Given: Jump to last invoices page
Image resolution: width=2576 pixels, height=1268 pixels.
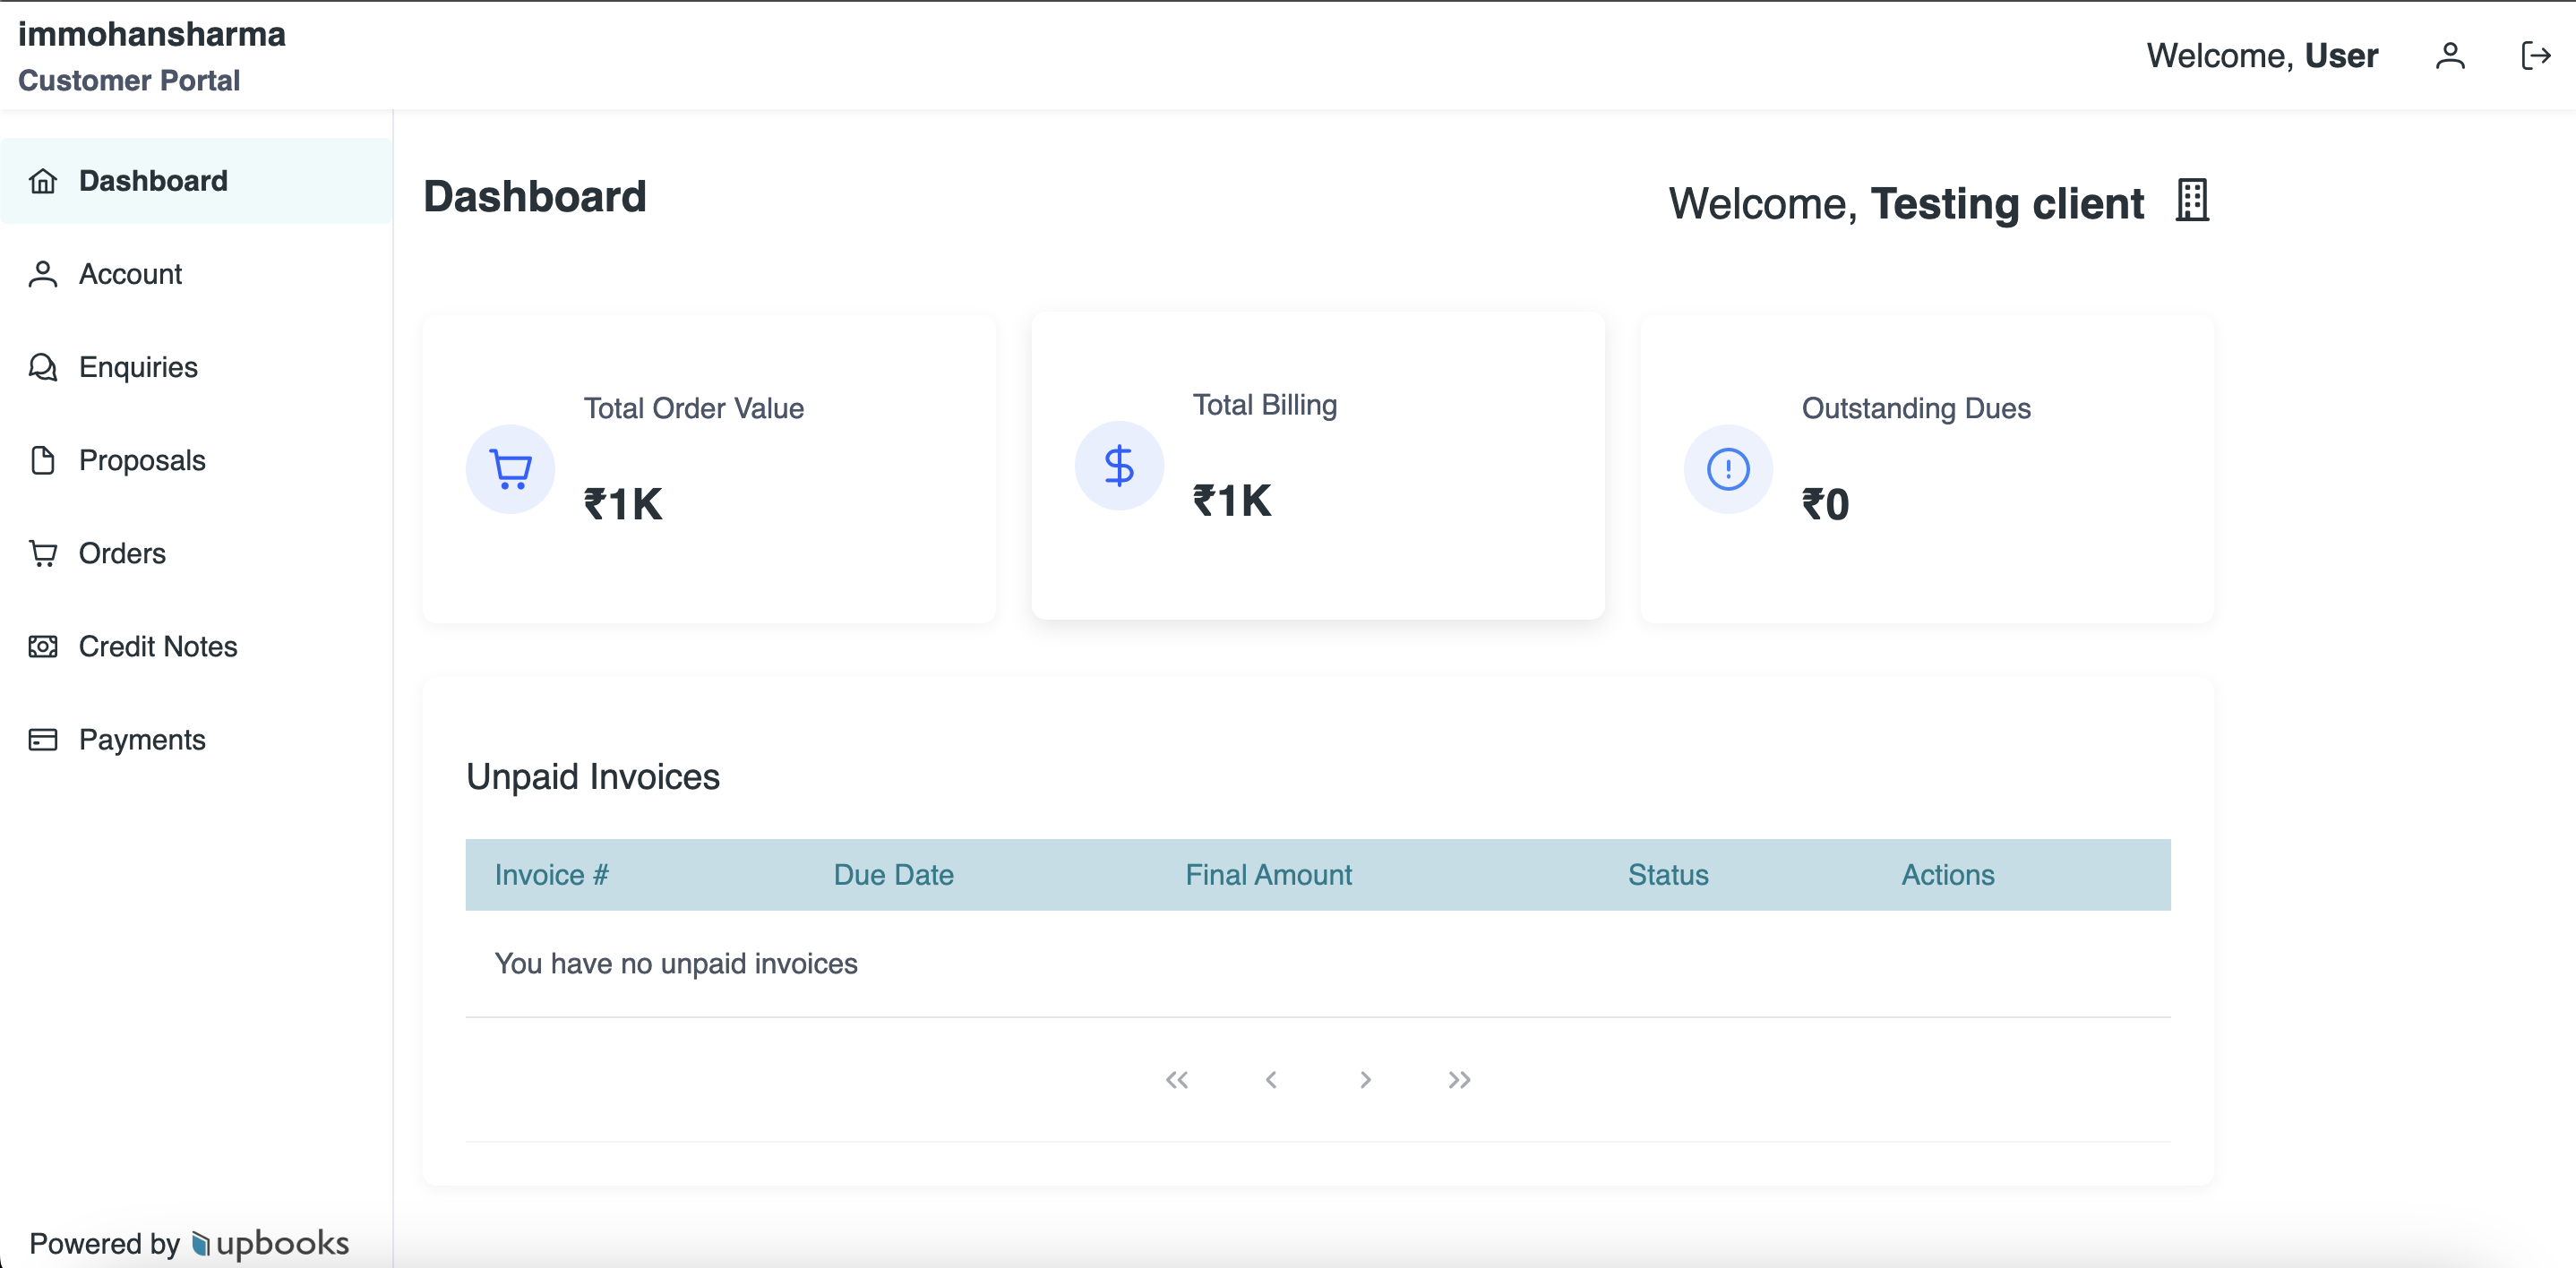Looking at the screenshot, I should (x=1459, y=1079).
